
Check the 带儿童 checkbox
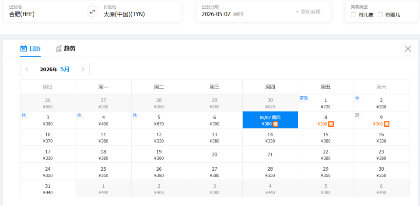[353, 15]
